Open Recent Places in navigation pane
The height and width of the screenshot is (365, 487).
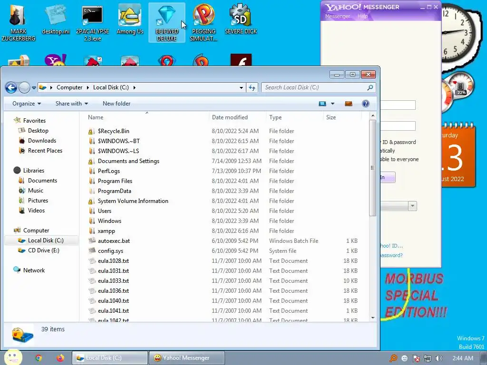[x=45, y=151]
